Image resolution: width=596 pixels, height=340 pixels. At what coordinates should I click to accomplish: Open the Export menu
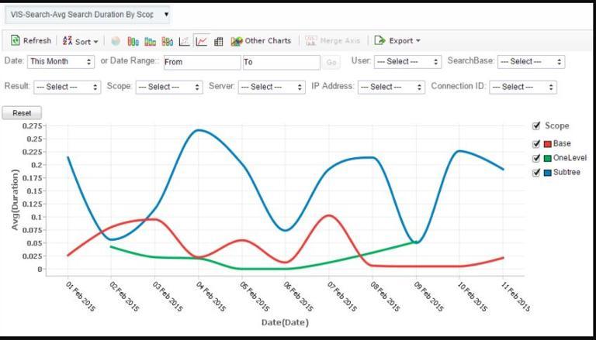pyautogui.click(x=397, y=40)
